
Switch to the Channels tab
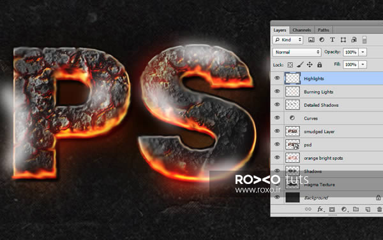[302, 30]
